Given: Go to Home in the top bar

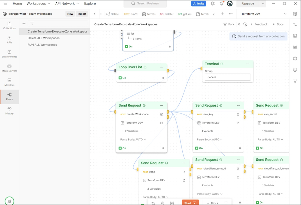Looking at the screenshot, I should [17, 3].
